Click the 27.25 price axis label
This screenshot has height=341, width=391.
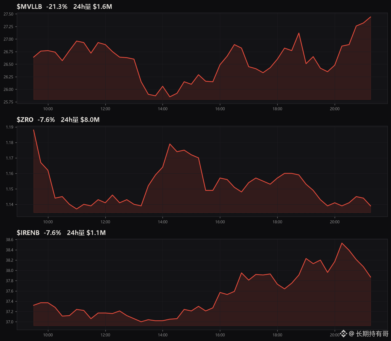point(8,27)
